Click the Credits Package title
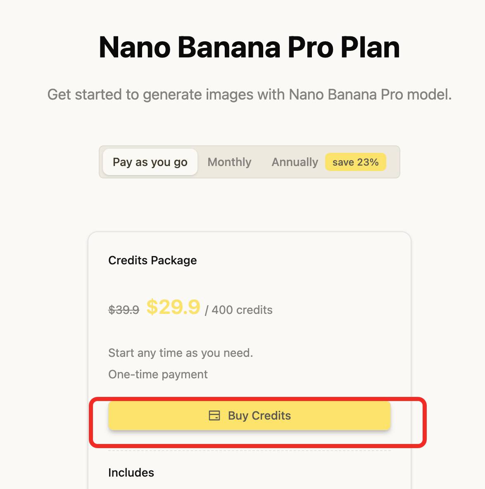This screenshot has height=489, width=485. click(x=152, y=260)
